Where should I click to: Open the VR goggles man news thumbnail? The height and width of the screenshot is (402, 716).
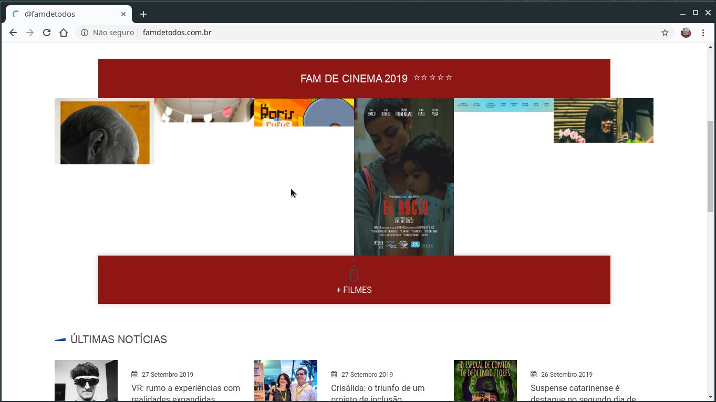click(x=86, y=381)
